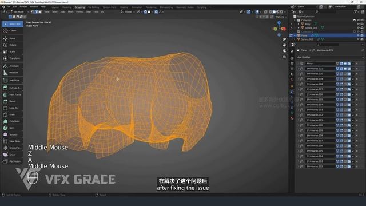366x206 pixels.
Task: Select the Move tool
Action: (x=13, y=38)
